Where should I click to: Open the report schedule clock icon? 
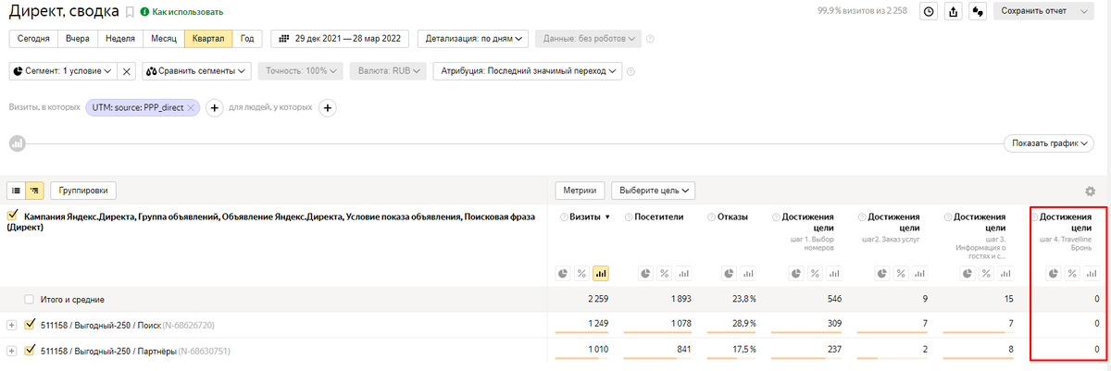point(929,11)
